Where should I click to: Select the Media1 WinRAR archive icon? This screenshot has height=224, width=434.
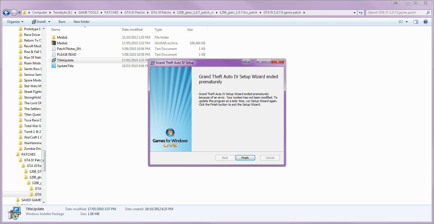click(x=54, y=43)
